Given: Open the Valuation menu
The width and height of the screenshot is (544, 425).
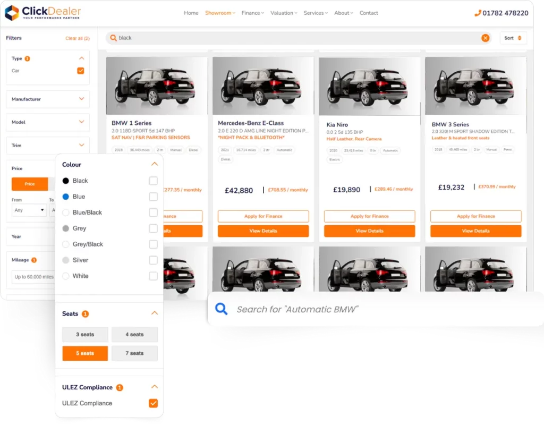Looking at the screenshot, I should coord(284,13).
